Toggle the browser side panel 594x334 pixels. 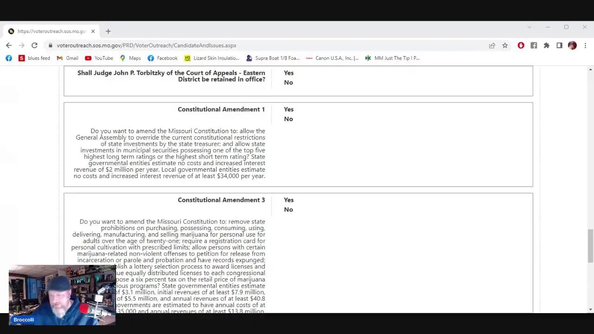click(x=560, y=45)
